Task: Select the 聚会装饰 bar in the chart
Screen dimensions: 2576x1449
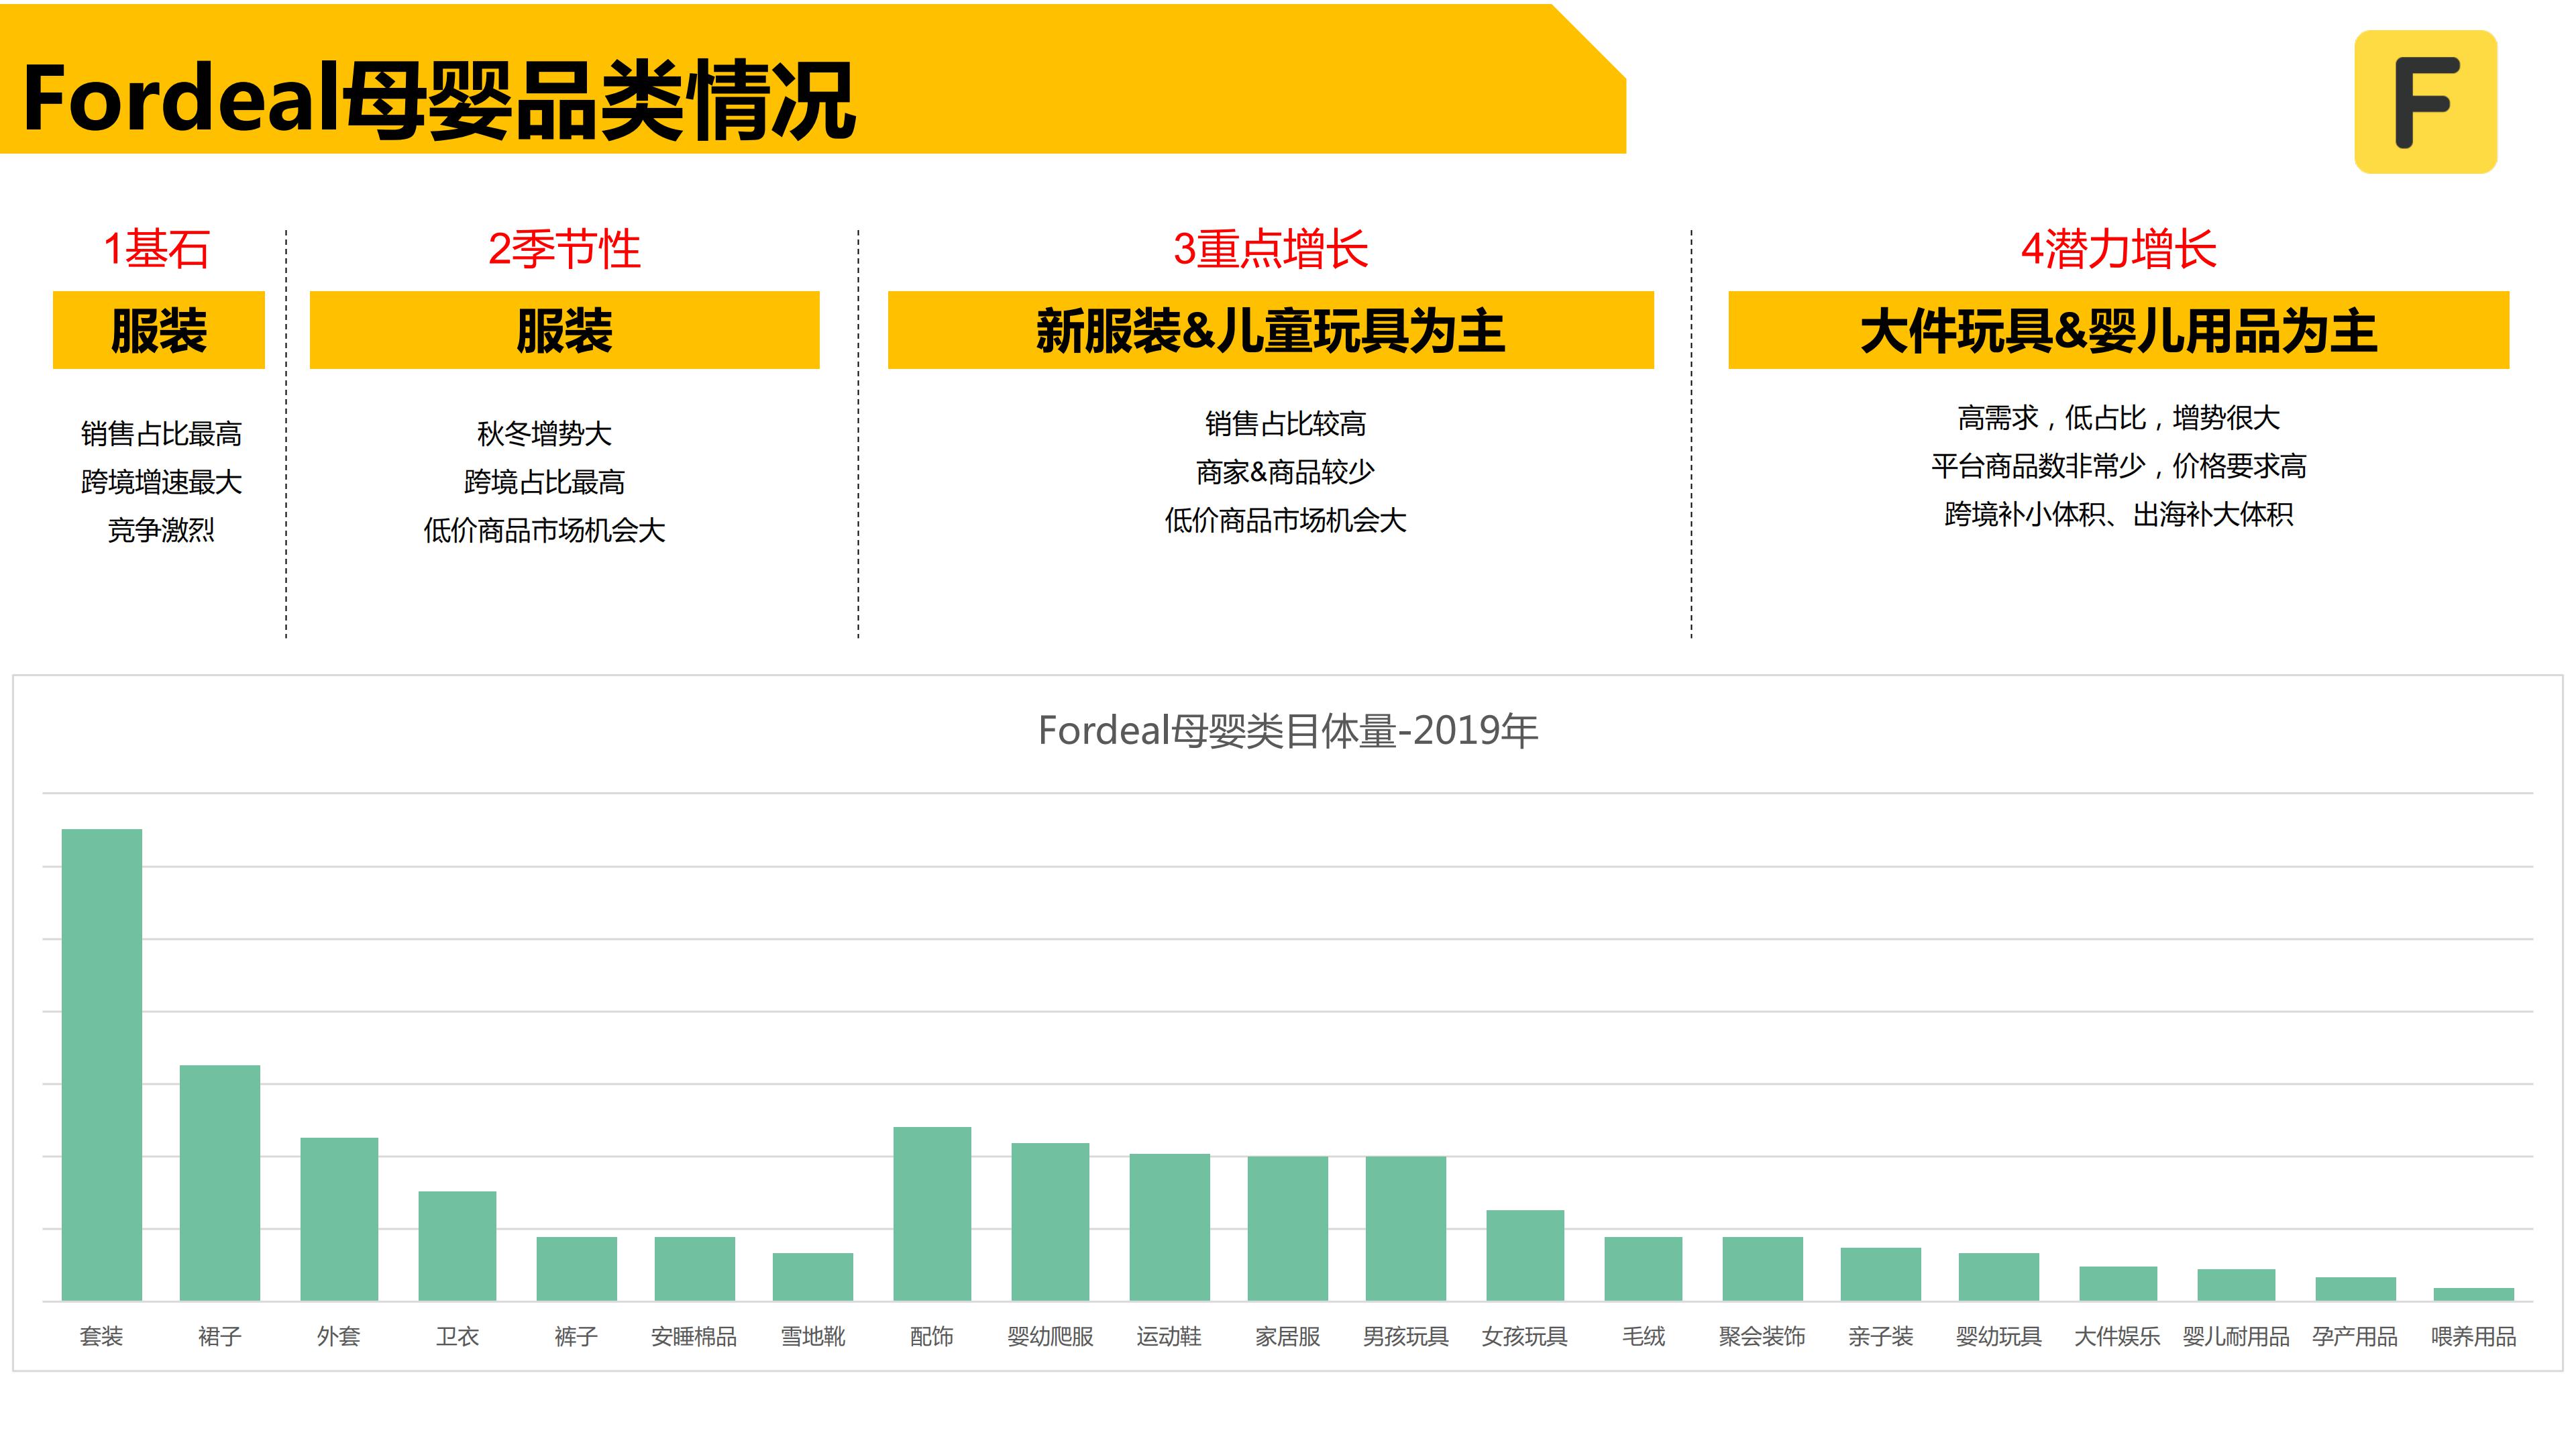Action: pyautogui.click(x=1762, y=1269)
